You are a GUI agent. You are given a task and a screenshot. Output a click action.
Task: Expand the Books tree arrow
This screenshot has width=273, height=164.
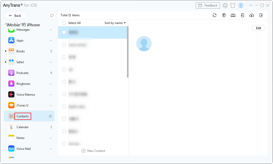6,51
